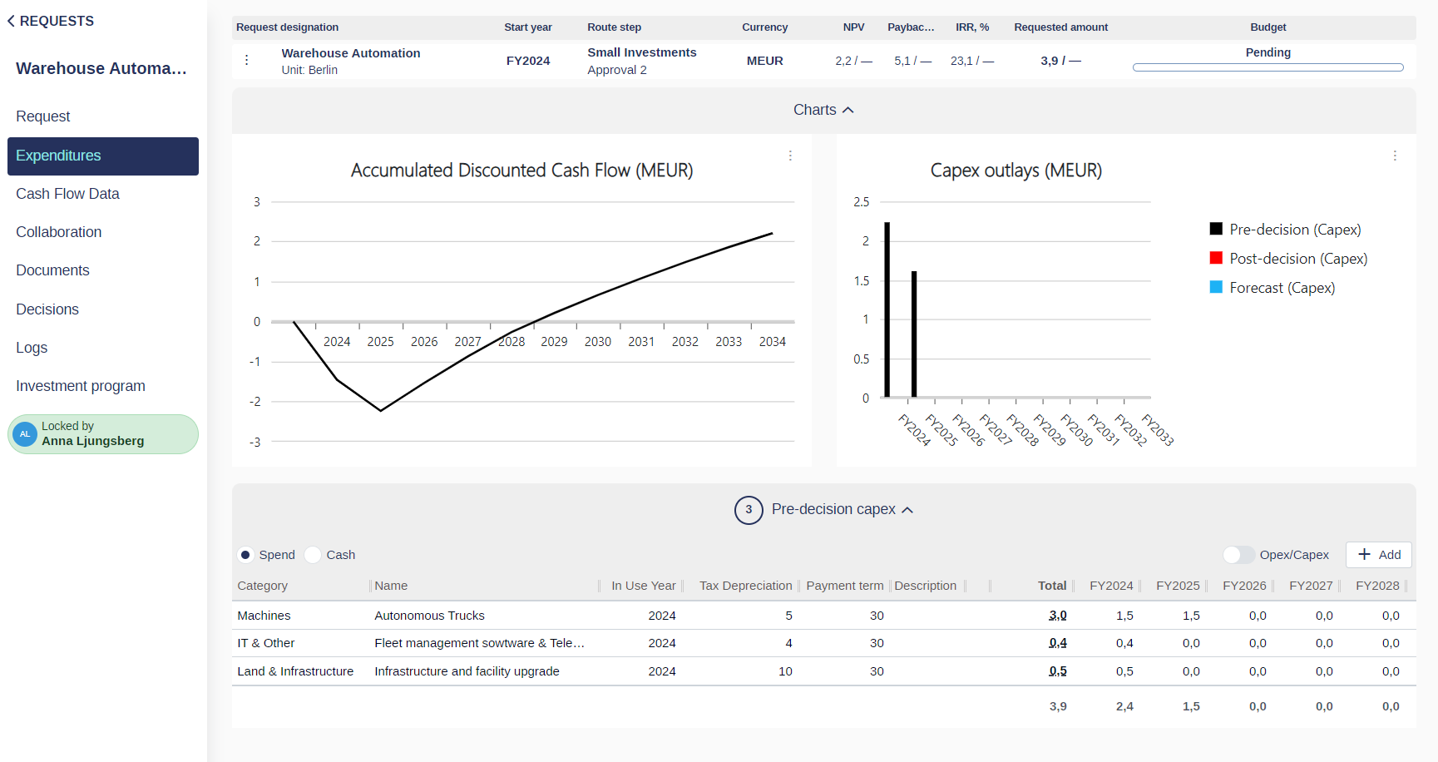
Task: Click the Tax Depreciation column header
Action: point(746,586)
